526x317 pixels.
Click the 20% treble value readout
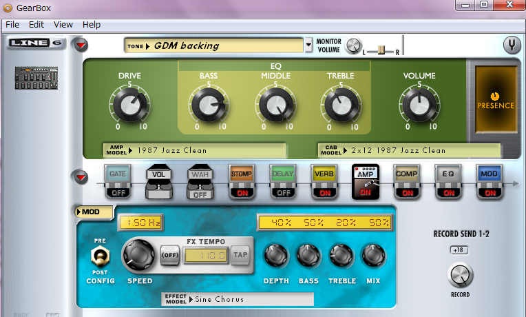point(346,223)
